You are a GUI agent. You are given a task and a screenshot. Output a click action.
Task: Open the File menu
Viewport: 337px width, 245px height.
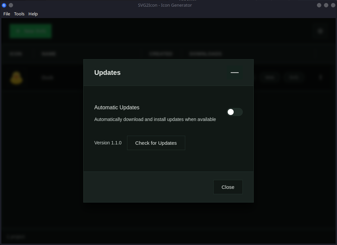[x=6, y=14]
